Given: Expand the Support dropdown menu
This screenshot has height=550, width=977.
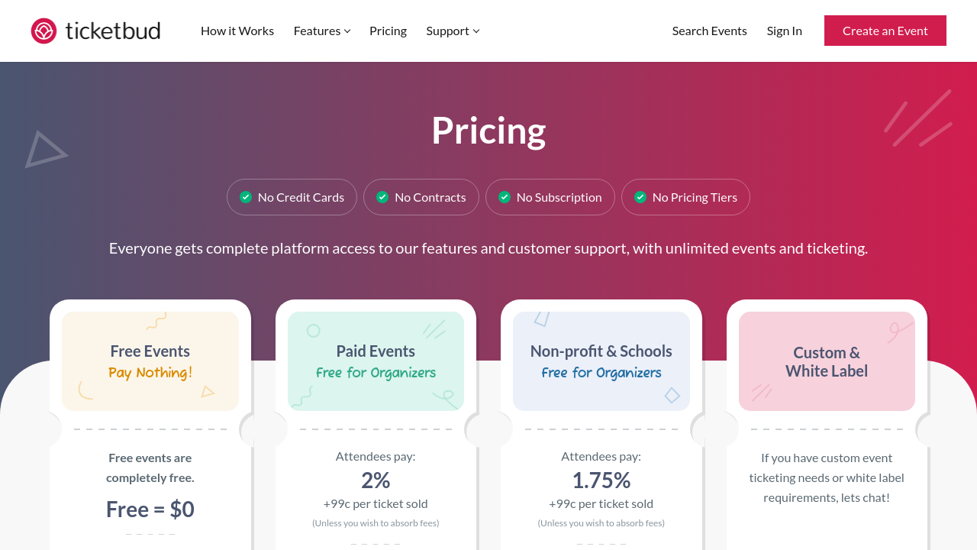Looking at the screenshot, I should click(x=447, y=31).
